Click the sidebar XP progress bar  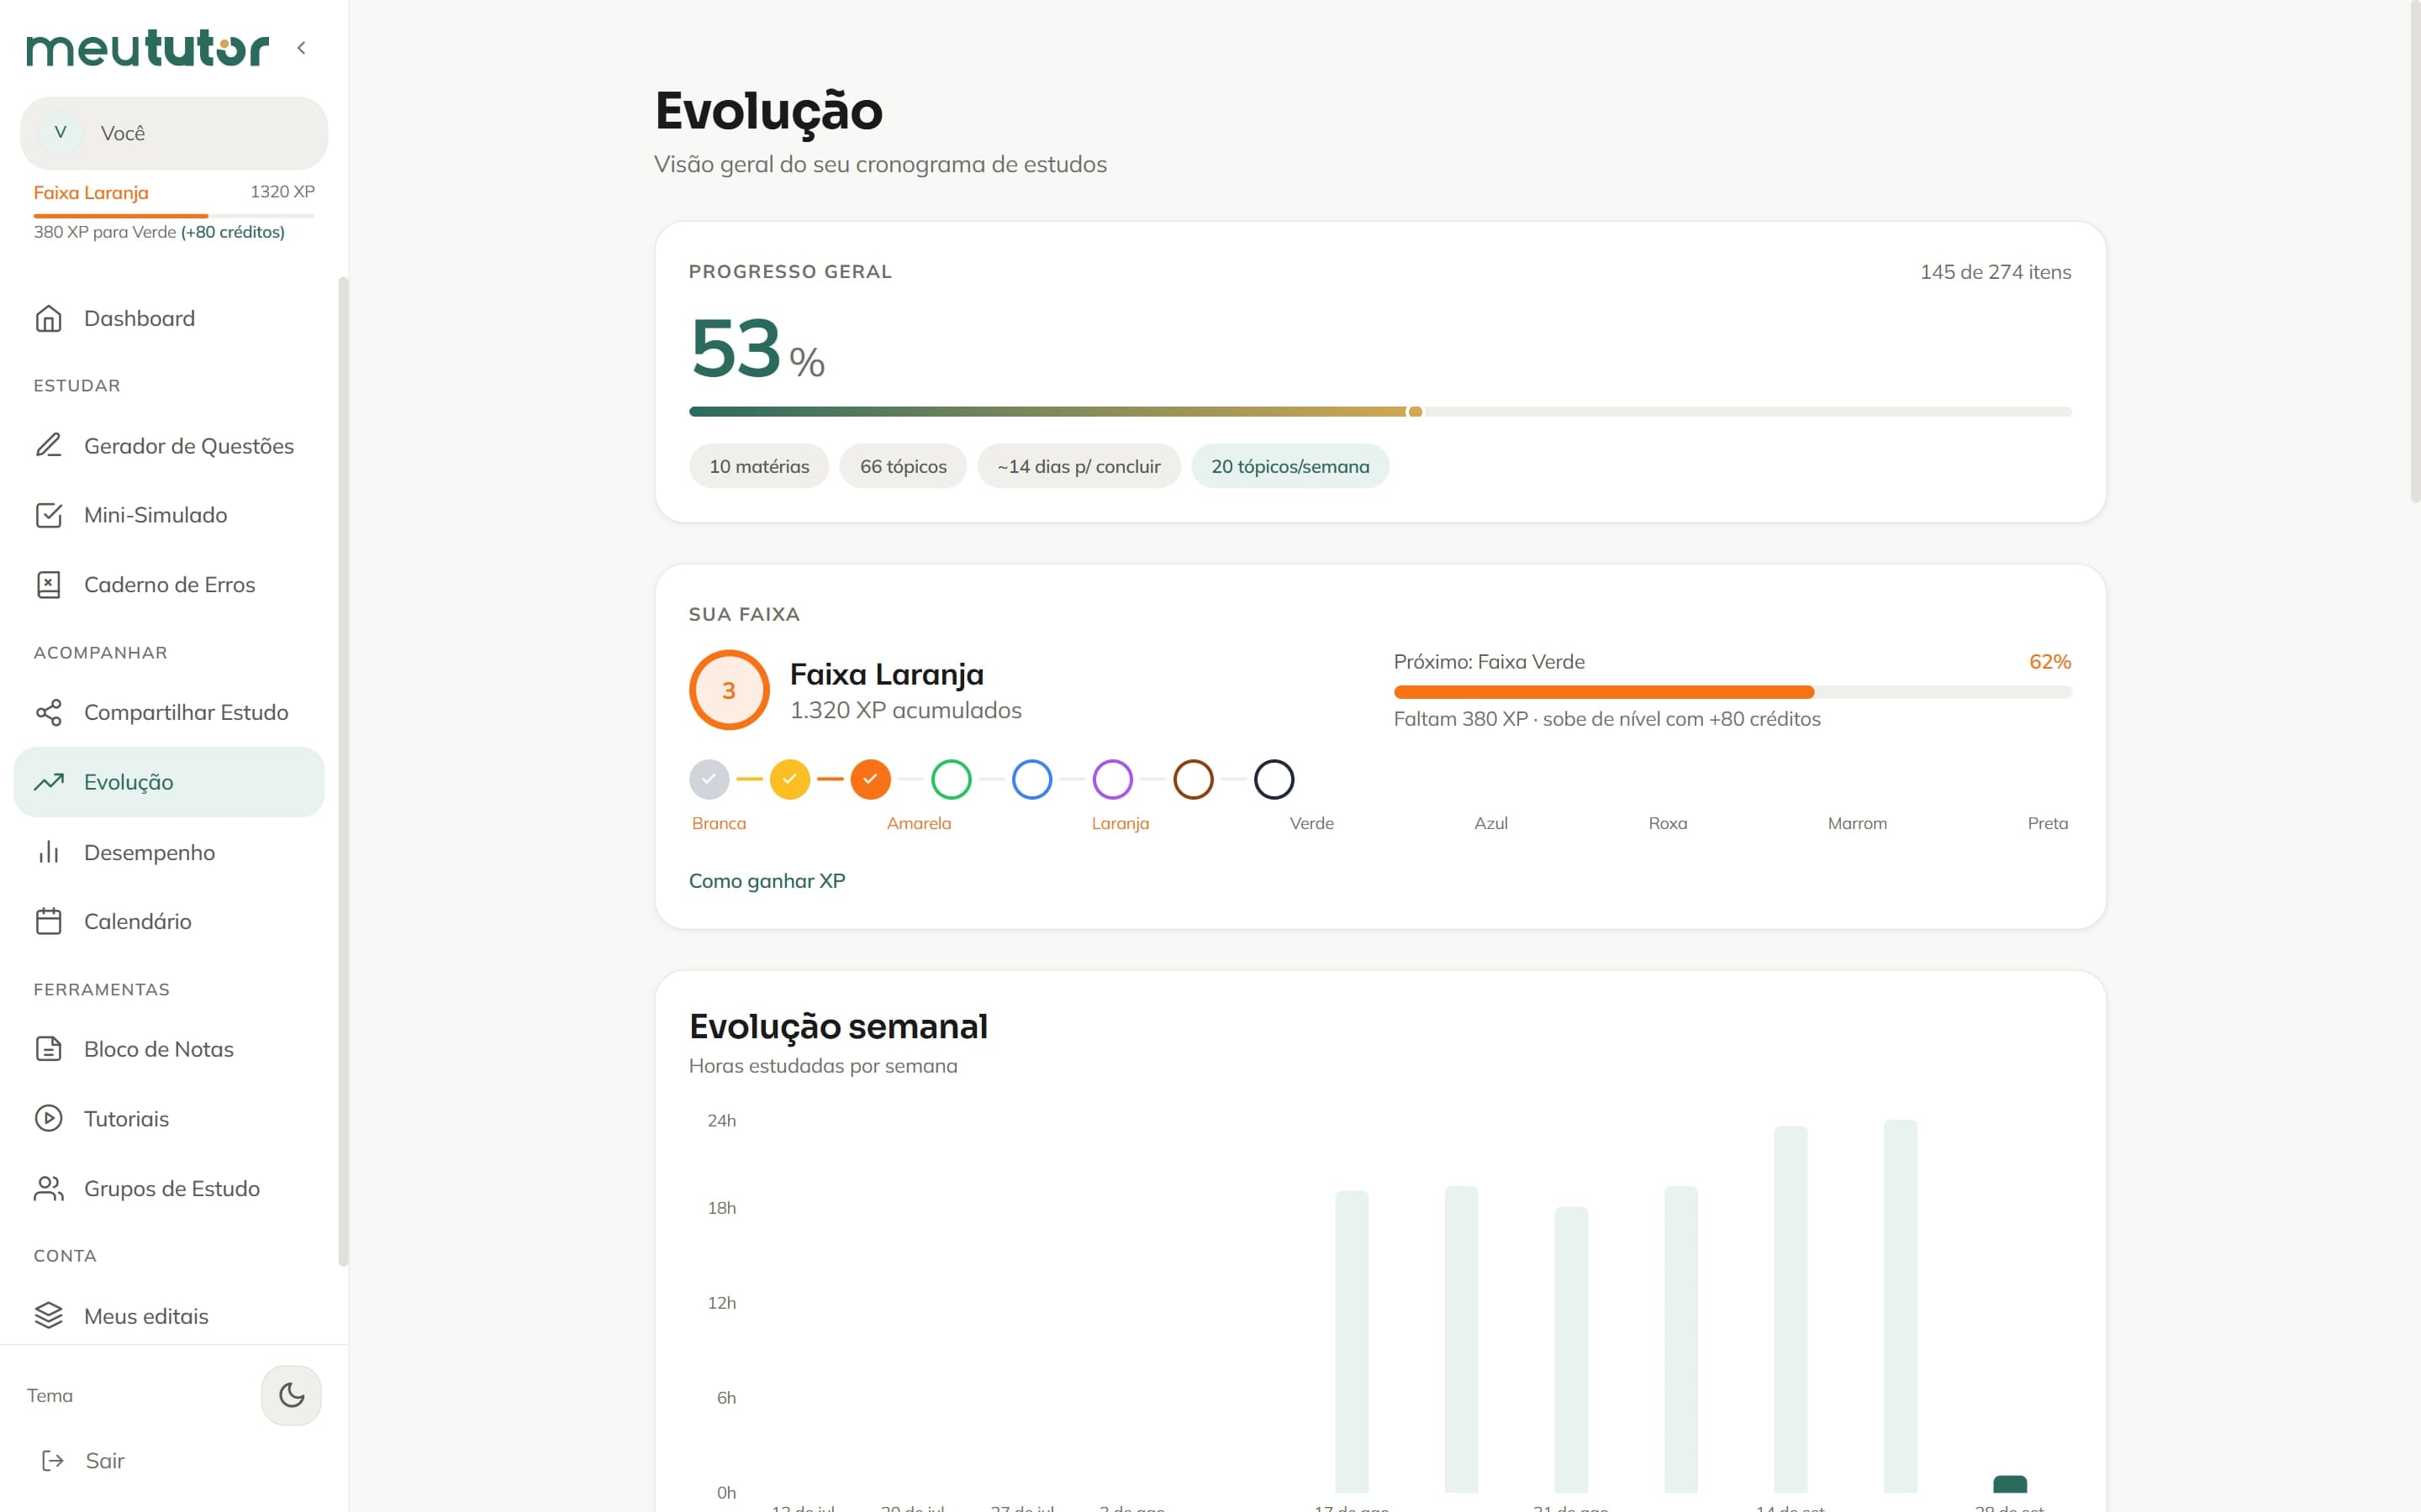(174, 216)
